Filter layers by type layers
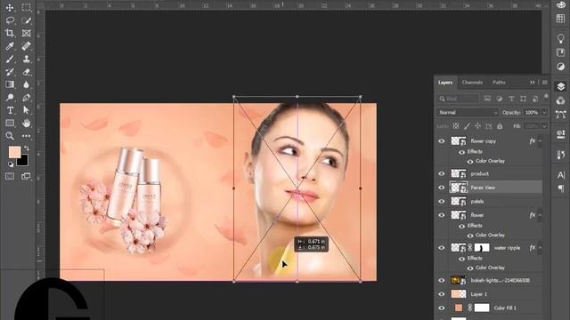Viewport: 570px width, 320px height. click(x=511, y=99)
